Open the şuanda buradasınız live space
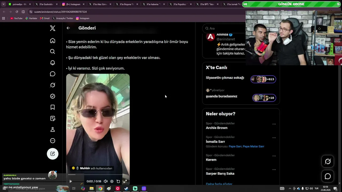The image size is (342, 192). tap(221, 96)
